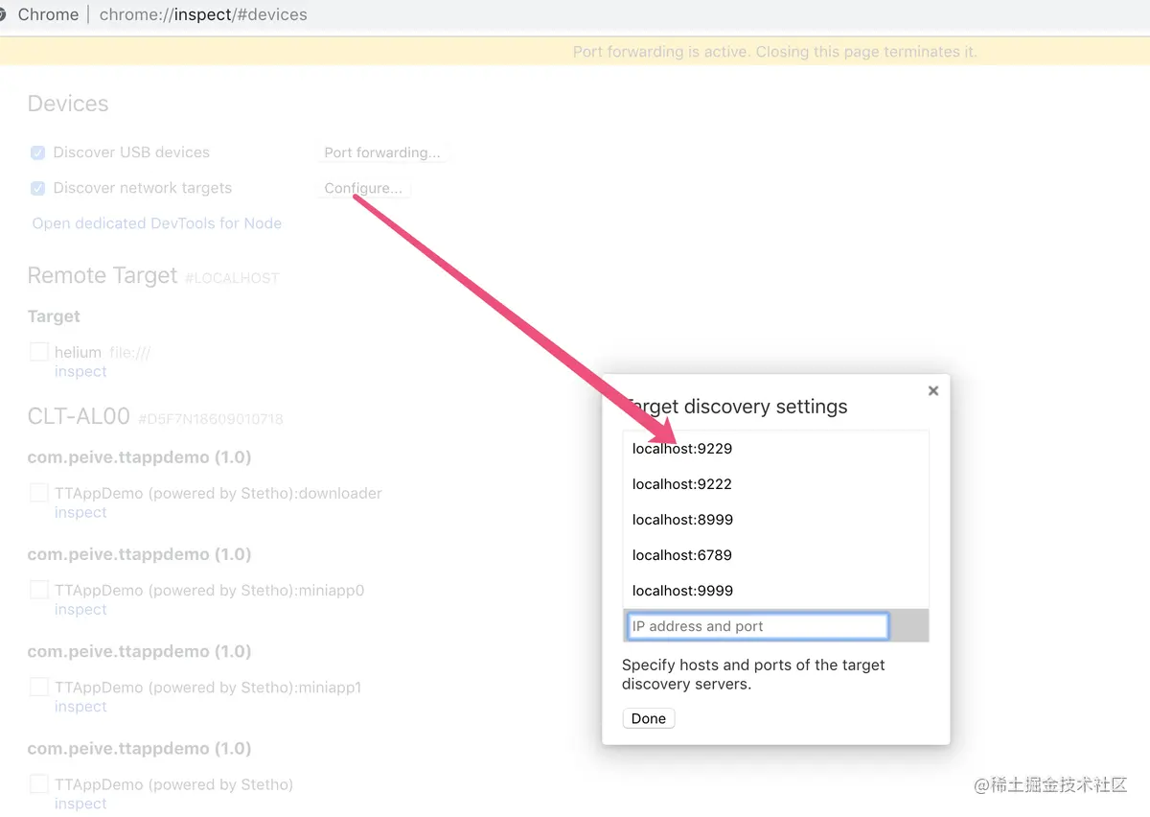The height and width of the screenshot is (817, 1150).
Task: Inspect the TTAppDemo downloader target
Action: tap(80, 512)
